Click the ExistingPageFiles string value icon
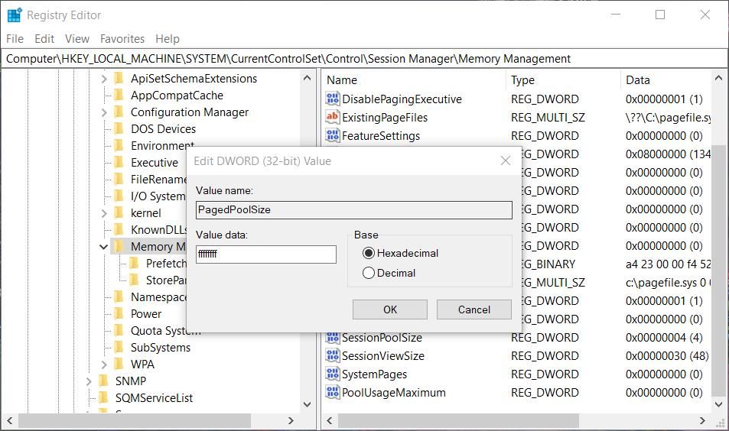This screenshot has width=729, height=431. point(332,118)
